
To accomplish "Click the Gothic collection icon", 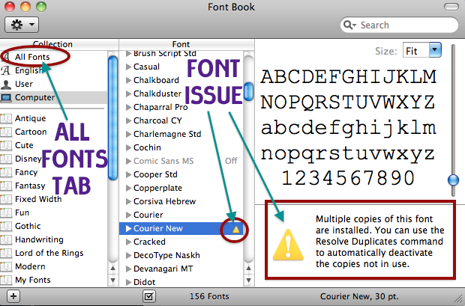I will click(x=6, y=226).
